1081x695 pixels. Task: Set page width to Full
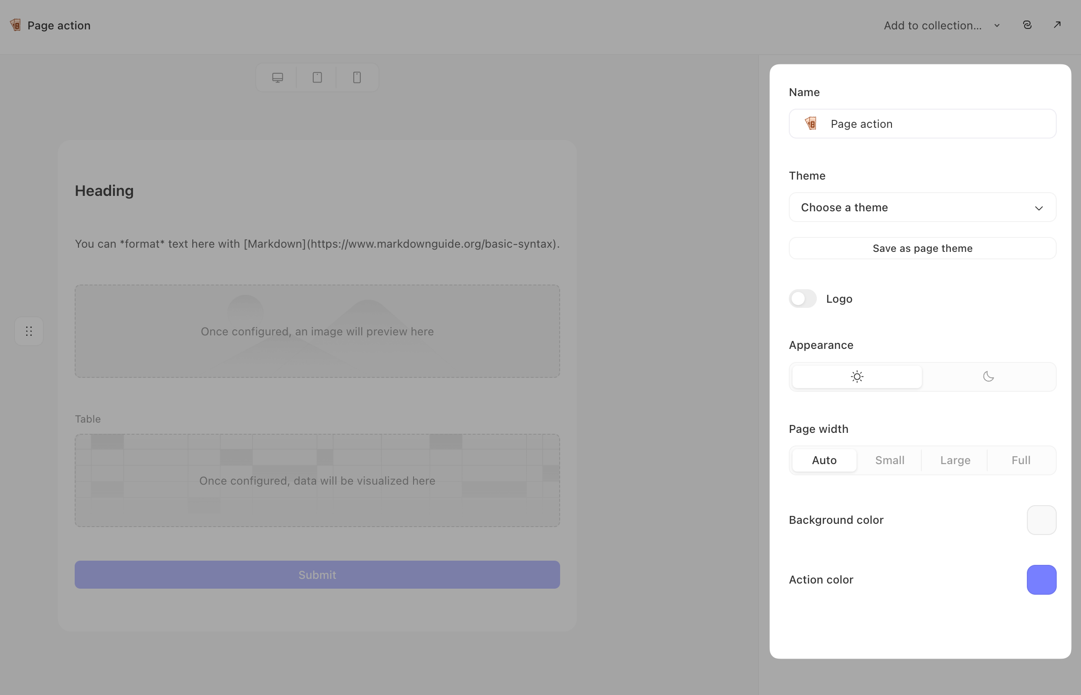pos(1021,460)
